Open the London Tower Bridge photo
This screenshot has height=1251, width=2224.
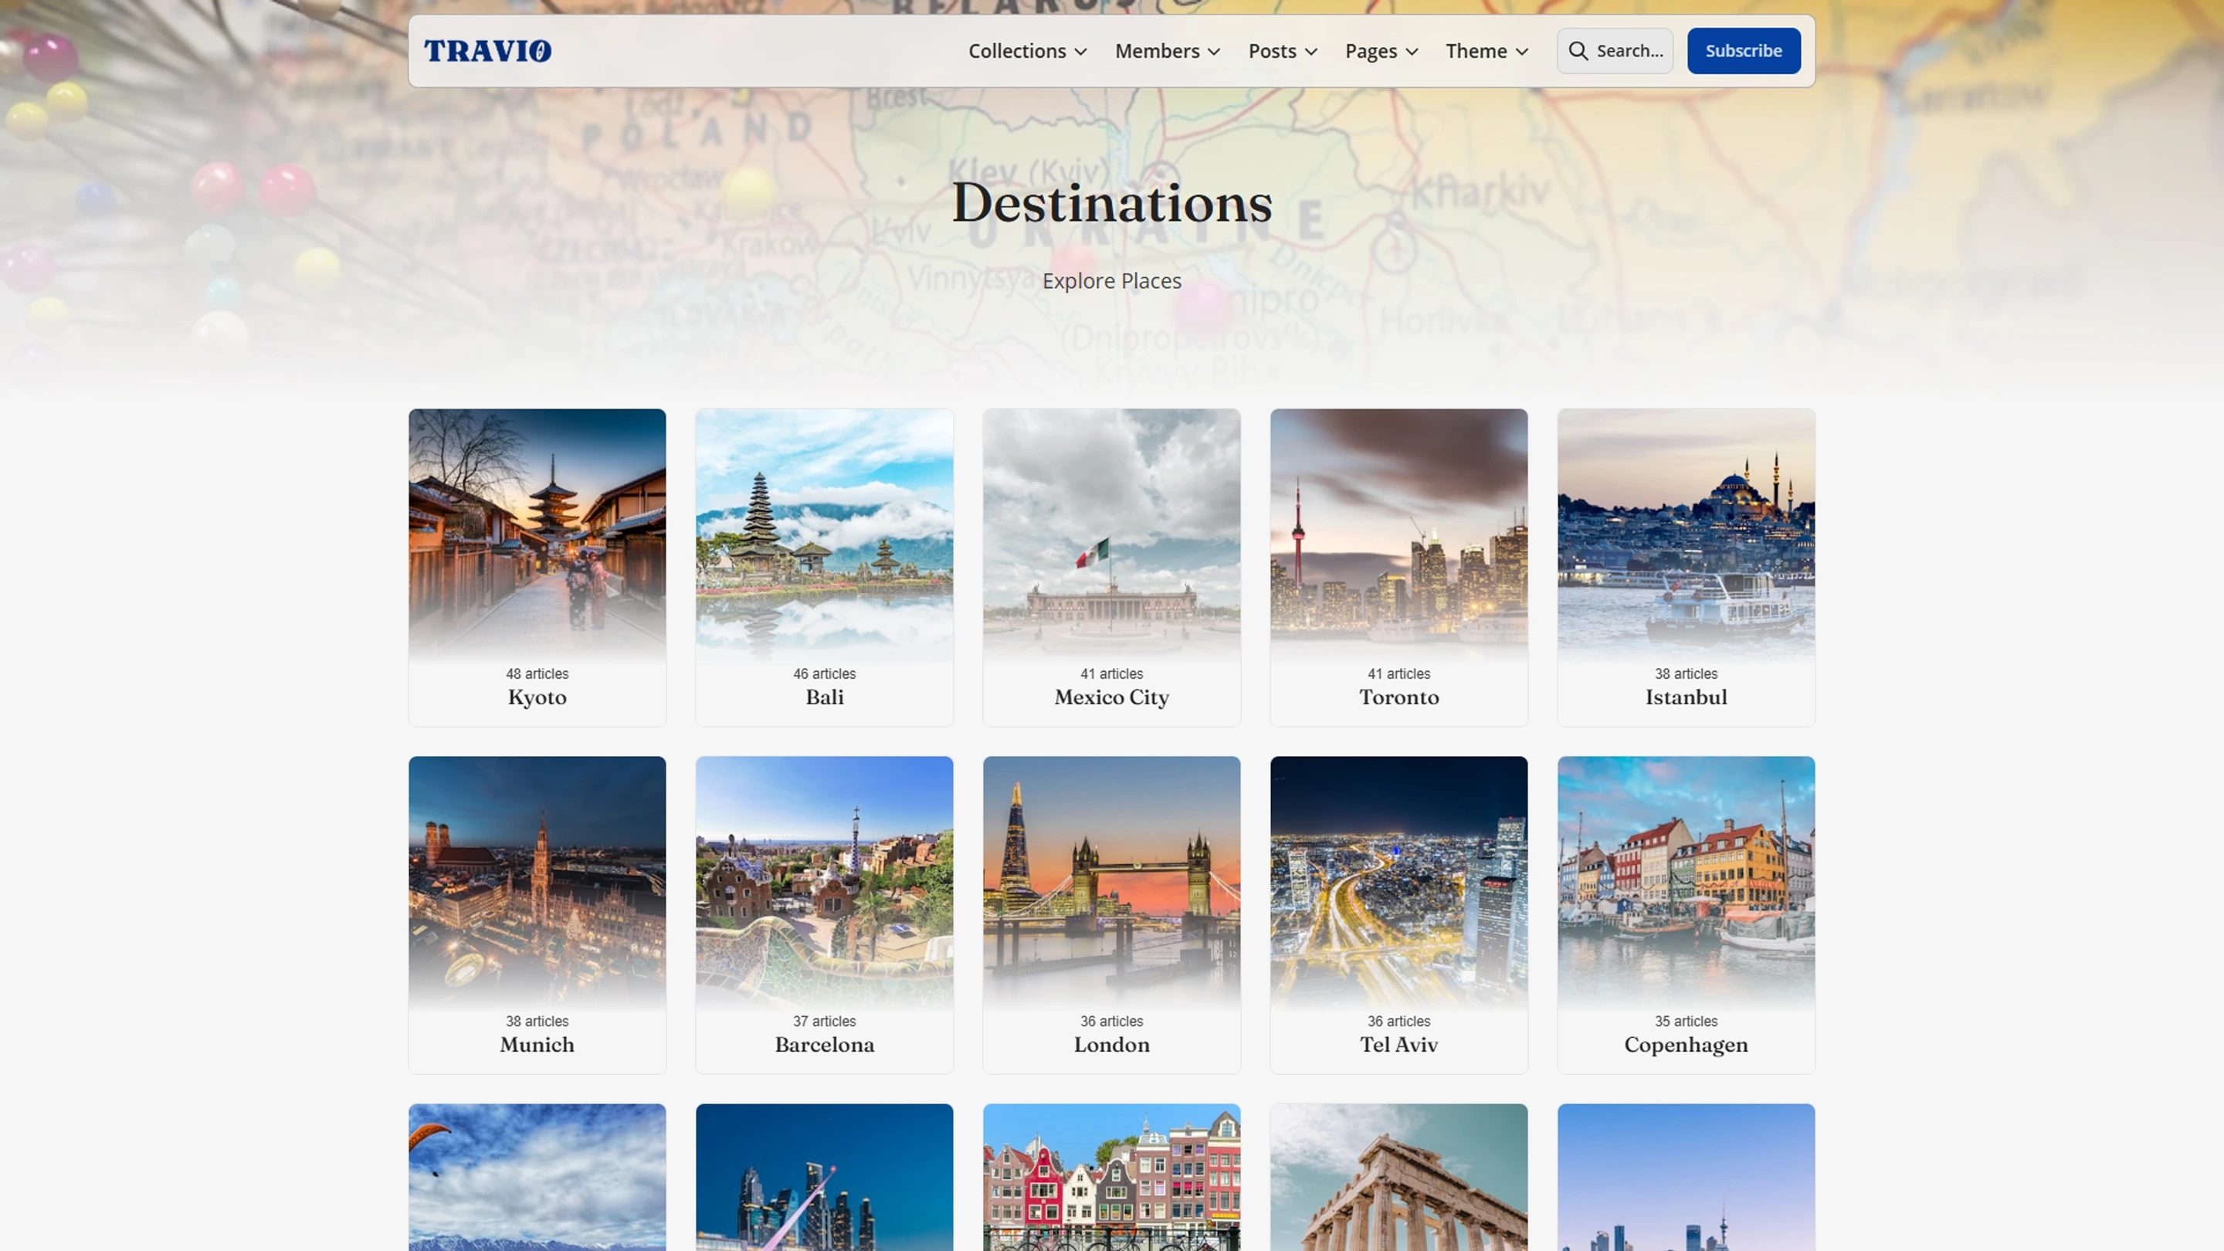point(1112,883)
